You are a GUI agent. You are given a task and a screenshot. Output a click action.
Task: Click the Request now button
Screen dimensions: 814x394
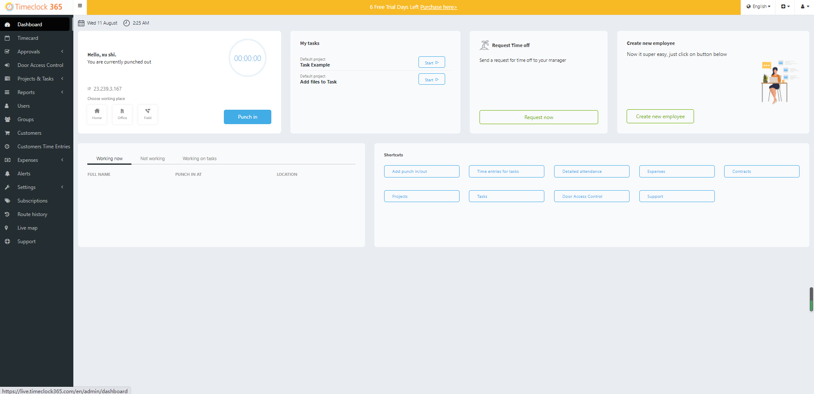coord(538,117)
